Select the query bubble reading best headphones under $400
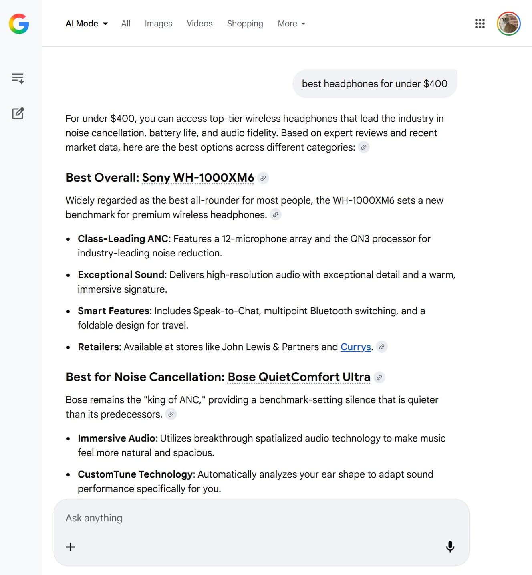 [375, 83]
